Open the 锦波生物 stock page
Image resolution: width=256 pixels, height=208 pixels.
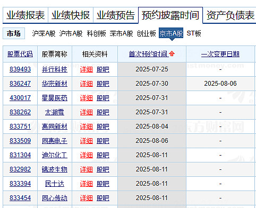[x=55, y=169]
